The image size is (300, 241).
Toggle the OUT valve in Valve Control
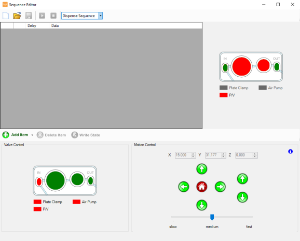coord(90,181)
